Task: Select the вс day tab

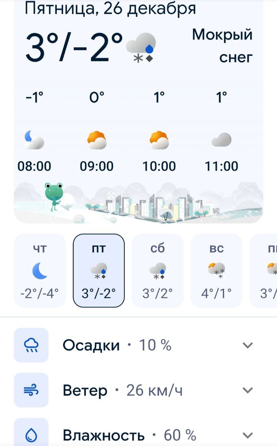Action: pos(216,271)
